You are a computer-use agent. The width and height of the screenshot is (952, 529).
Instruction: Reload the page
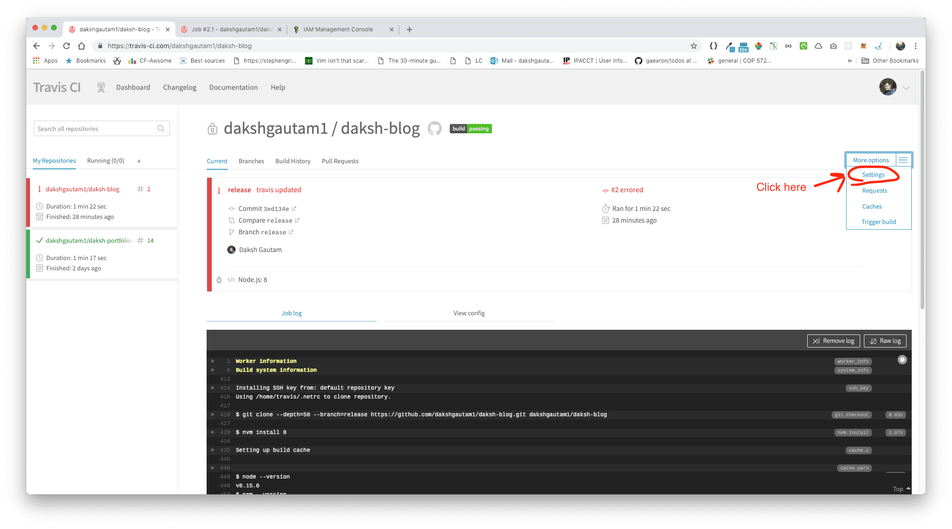67,46
